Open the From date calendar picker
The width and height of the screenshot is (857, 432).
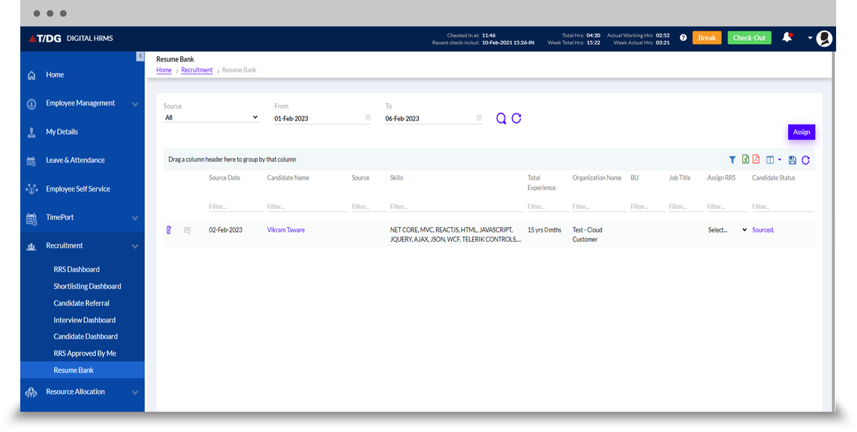[x=368, y=118]
